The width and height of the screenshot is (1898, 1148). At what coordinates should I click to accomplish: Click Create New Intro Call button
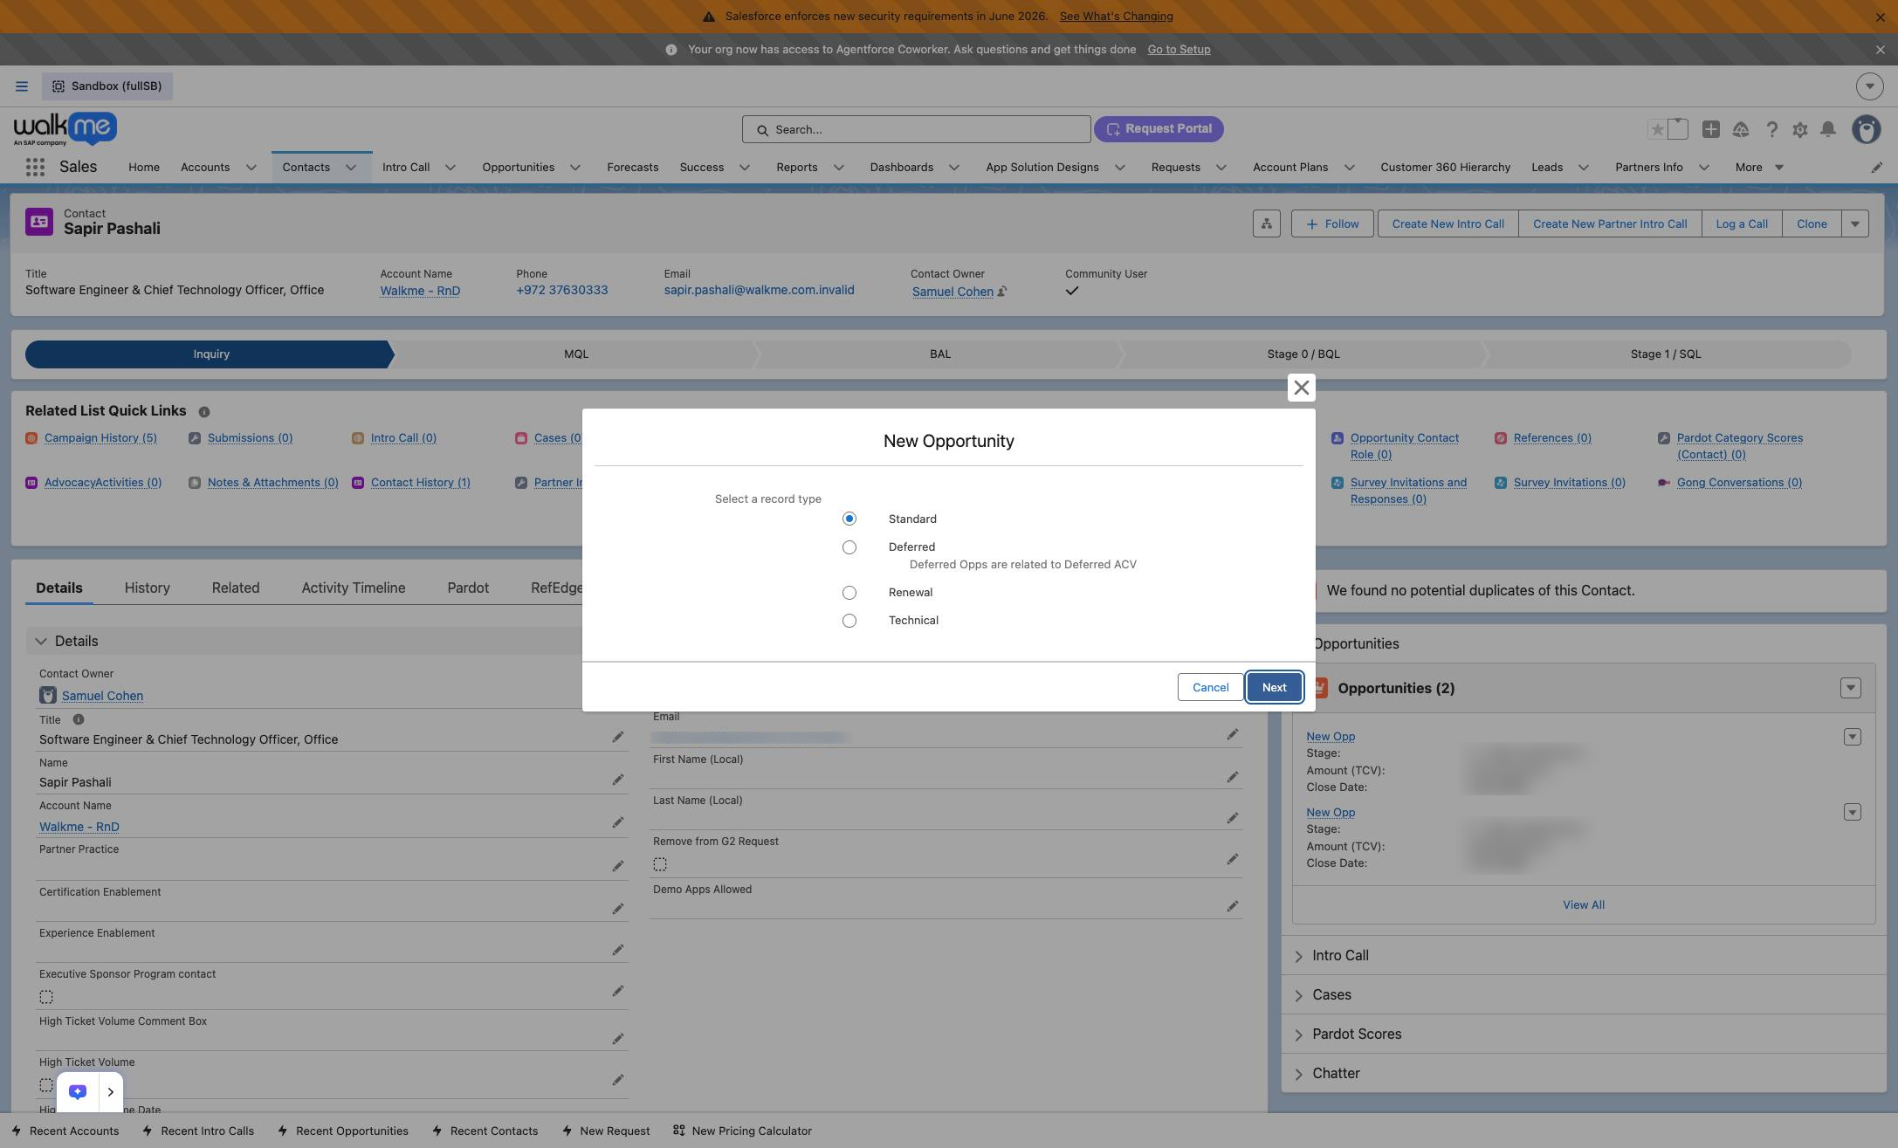point(1448,224)
